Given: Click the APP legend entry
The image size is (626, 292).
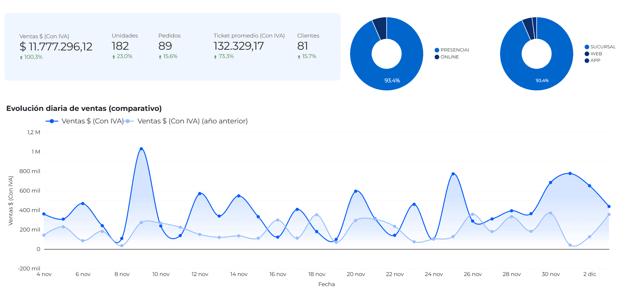Looking at the screenshot, I should pyautogui.click(x=595, y=60).
